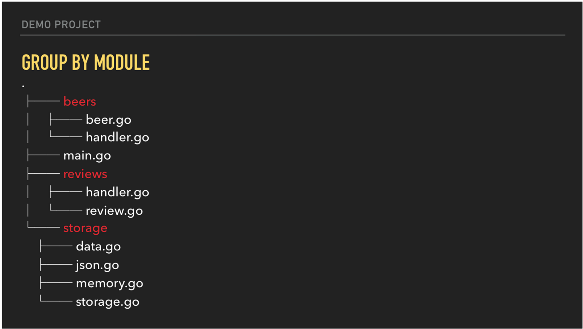Screen dimensions: 583x329
Task: Select beer.go in the file tree
Action: (108, 120)
